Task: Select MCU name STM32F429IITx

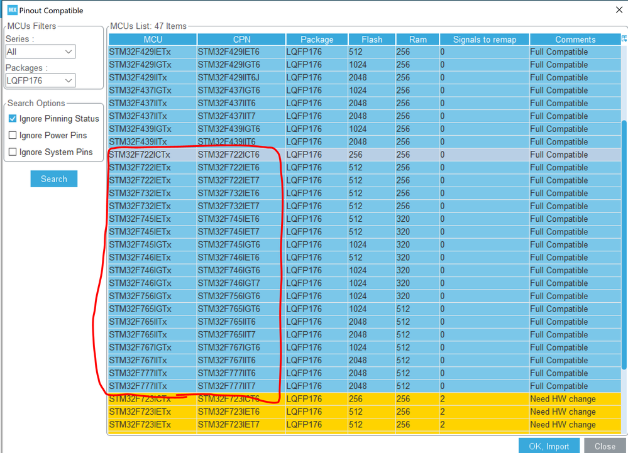Action: 153,78
